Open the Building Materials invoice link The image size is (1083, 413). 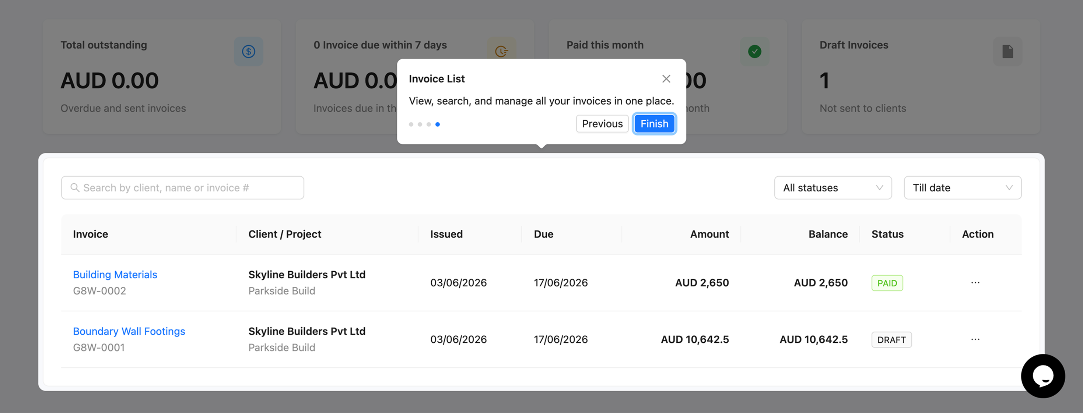(x=115, y=274)
